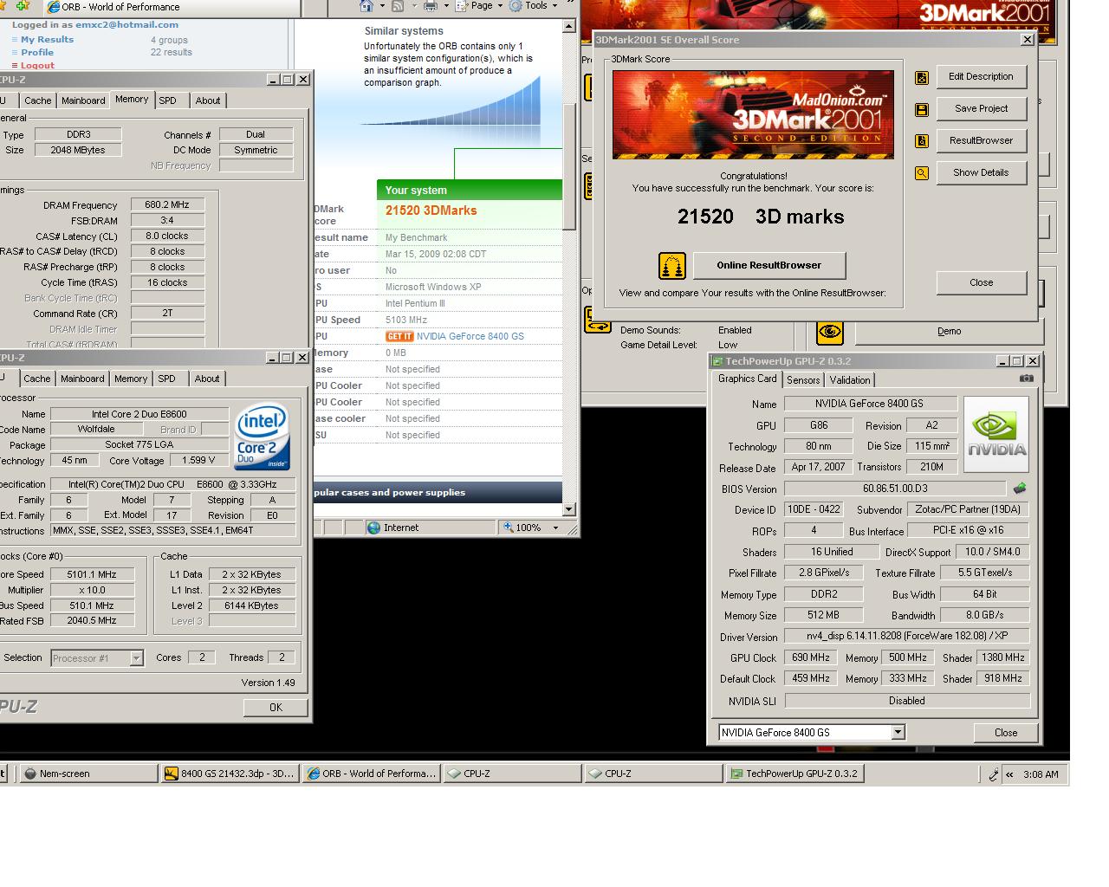Click the yellow eye Demo icon
This screenshot has height=887, width=1109.
tap(829, 332)
